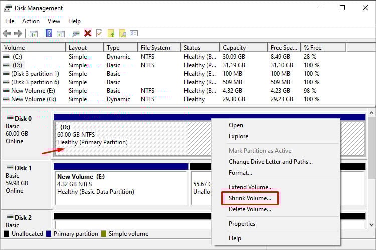This screenshot has width=376, height=250.
Task: Choose Change Drive Letter and Paths...
Action: pyautogui.click(x=270, y=162)
